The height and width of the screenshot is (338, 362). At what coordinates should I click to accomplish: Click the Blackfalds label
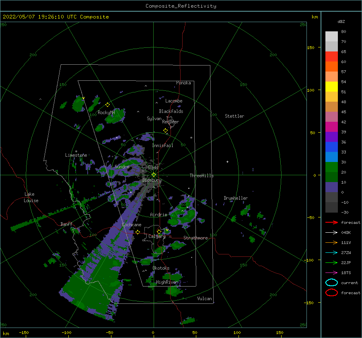171,111
